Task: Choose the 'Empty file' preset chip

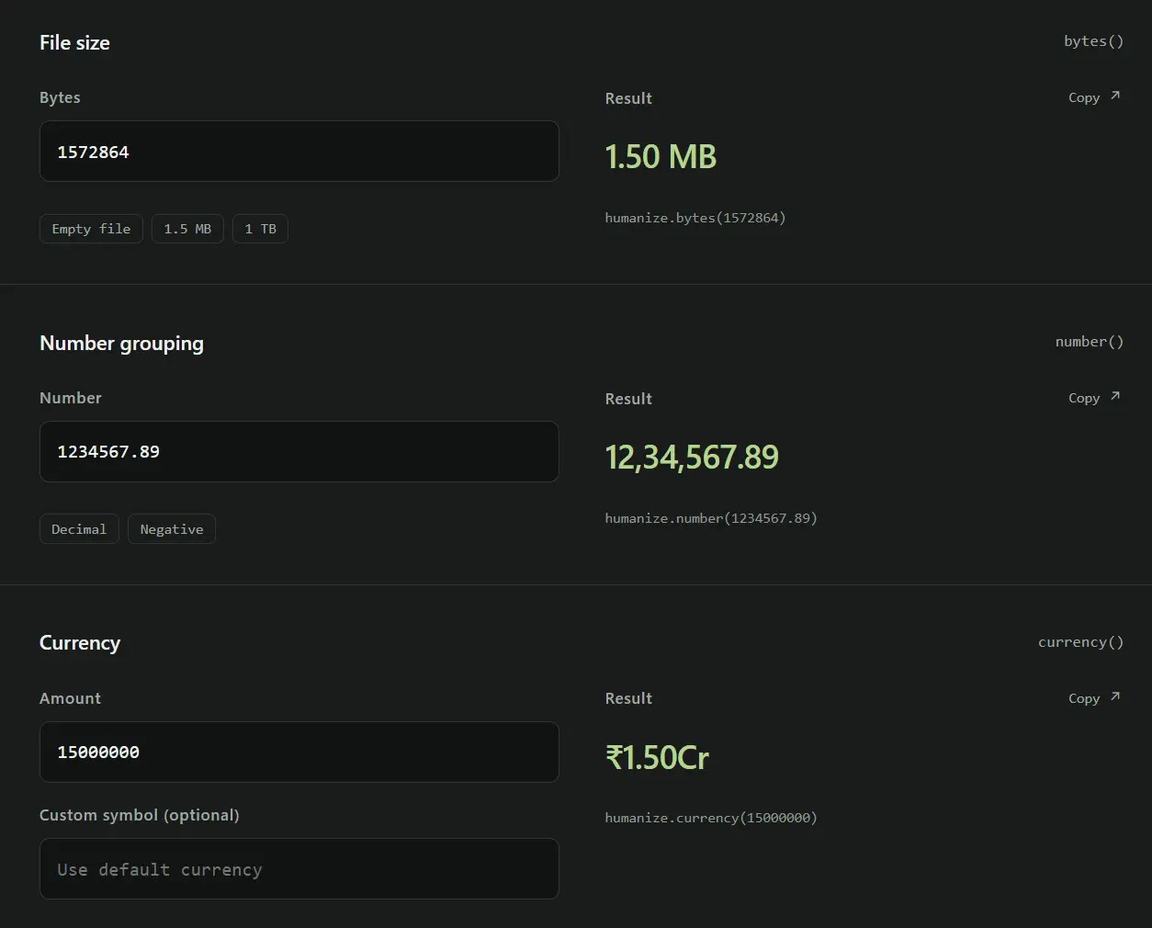Action: coord(91,229)
